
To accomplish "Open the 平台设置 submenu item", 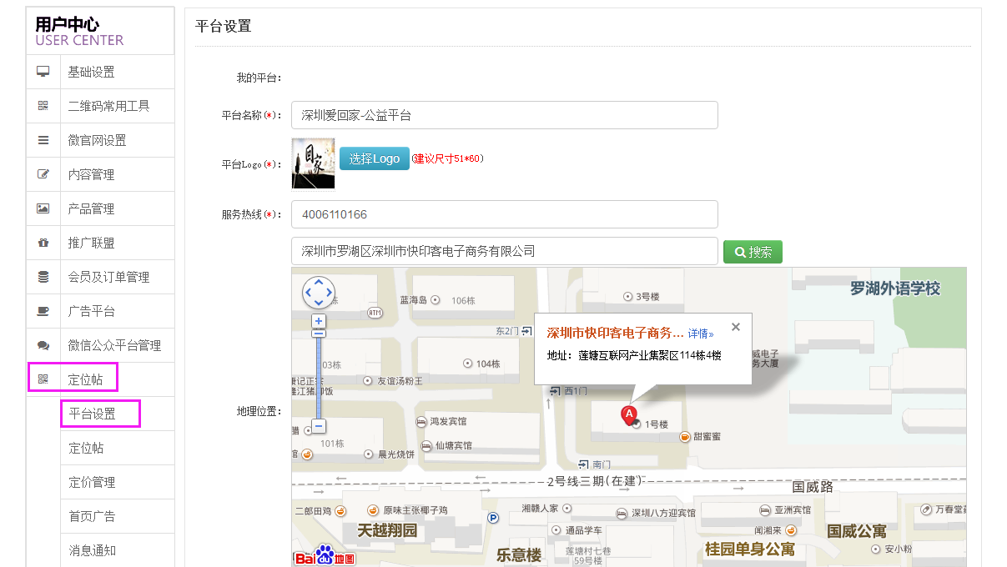I will tap(100, 414).
